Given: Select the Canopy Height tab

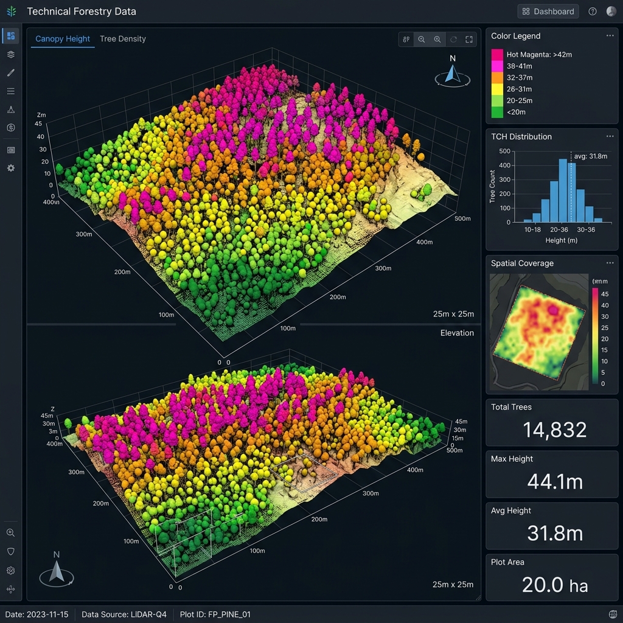Looking at the screenshot, I should (x=63, y=39).
